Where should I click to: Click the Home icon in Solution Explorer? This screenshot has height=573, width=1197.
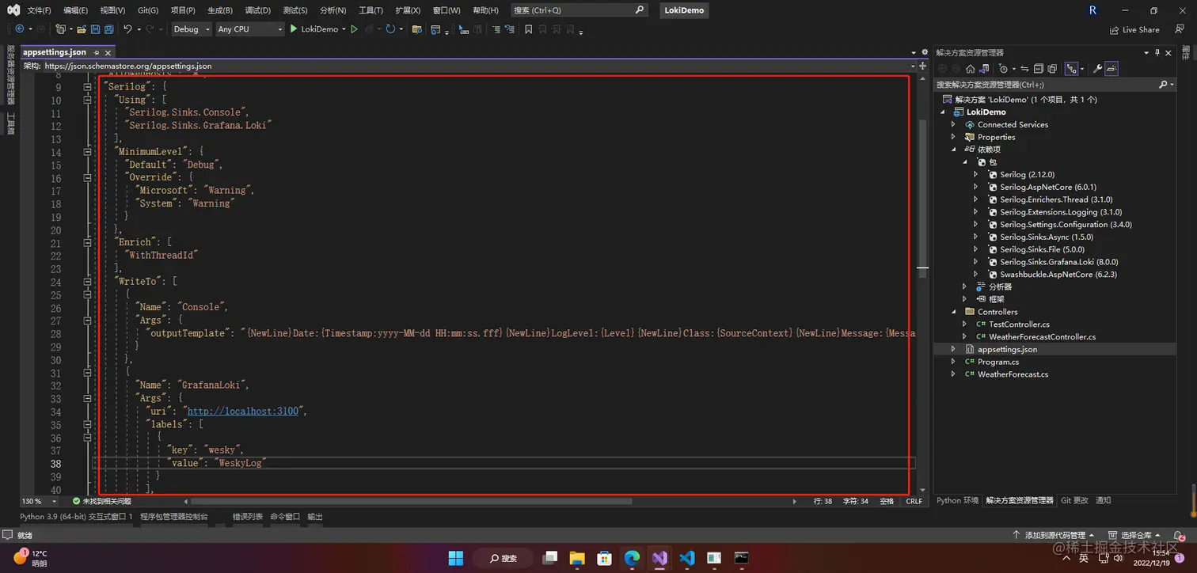(x=970, y=69)
